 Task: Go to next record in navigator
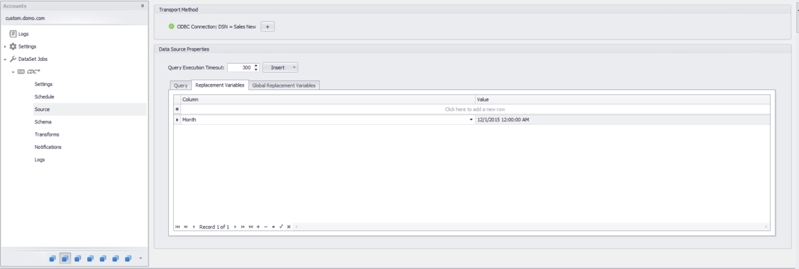(235, 227)
